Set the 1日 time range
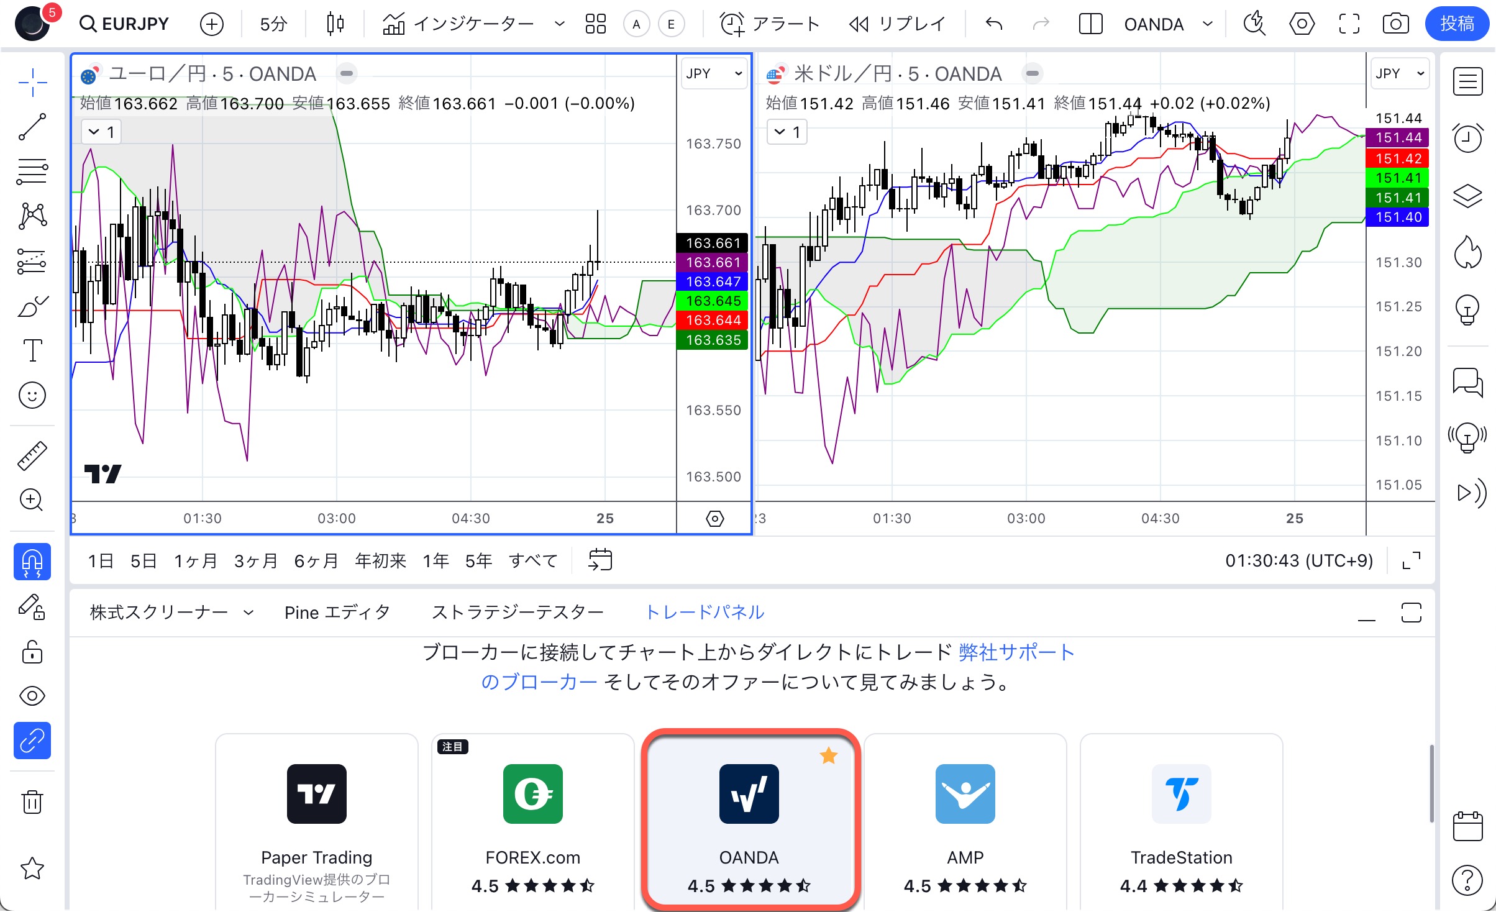This screenshot has width=1496, height=912. 101,561
